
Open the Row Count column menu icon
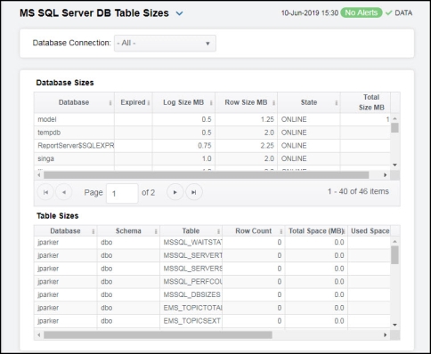[x=281, y=231]
